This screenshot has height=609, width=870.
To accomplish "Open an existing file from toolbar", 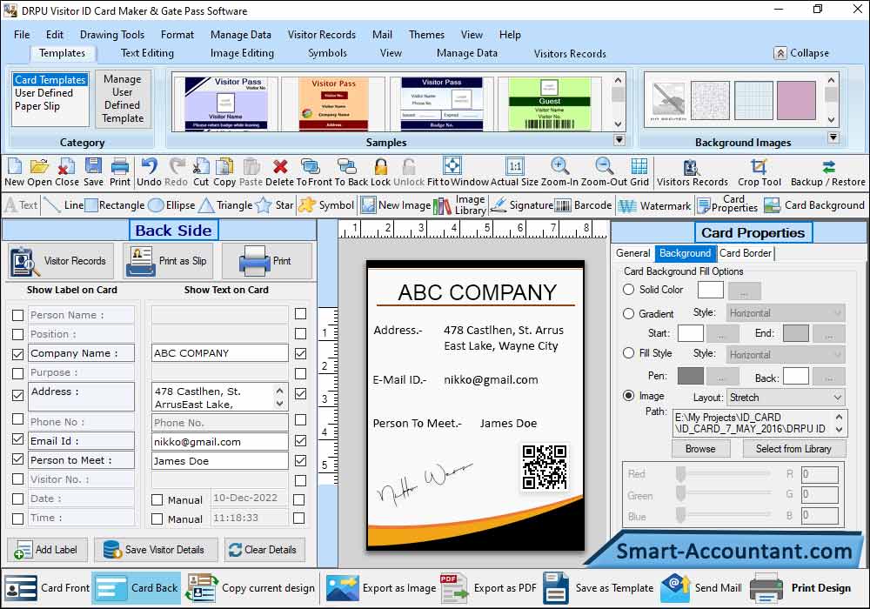I will coord(39,172).
